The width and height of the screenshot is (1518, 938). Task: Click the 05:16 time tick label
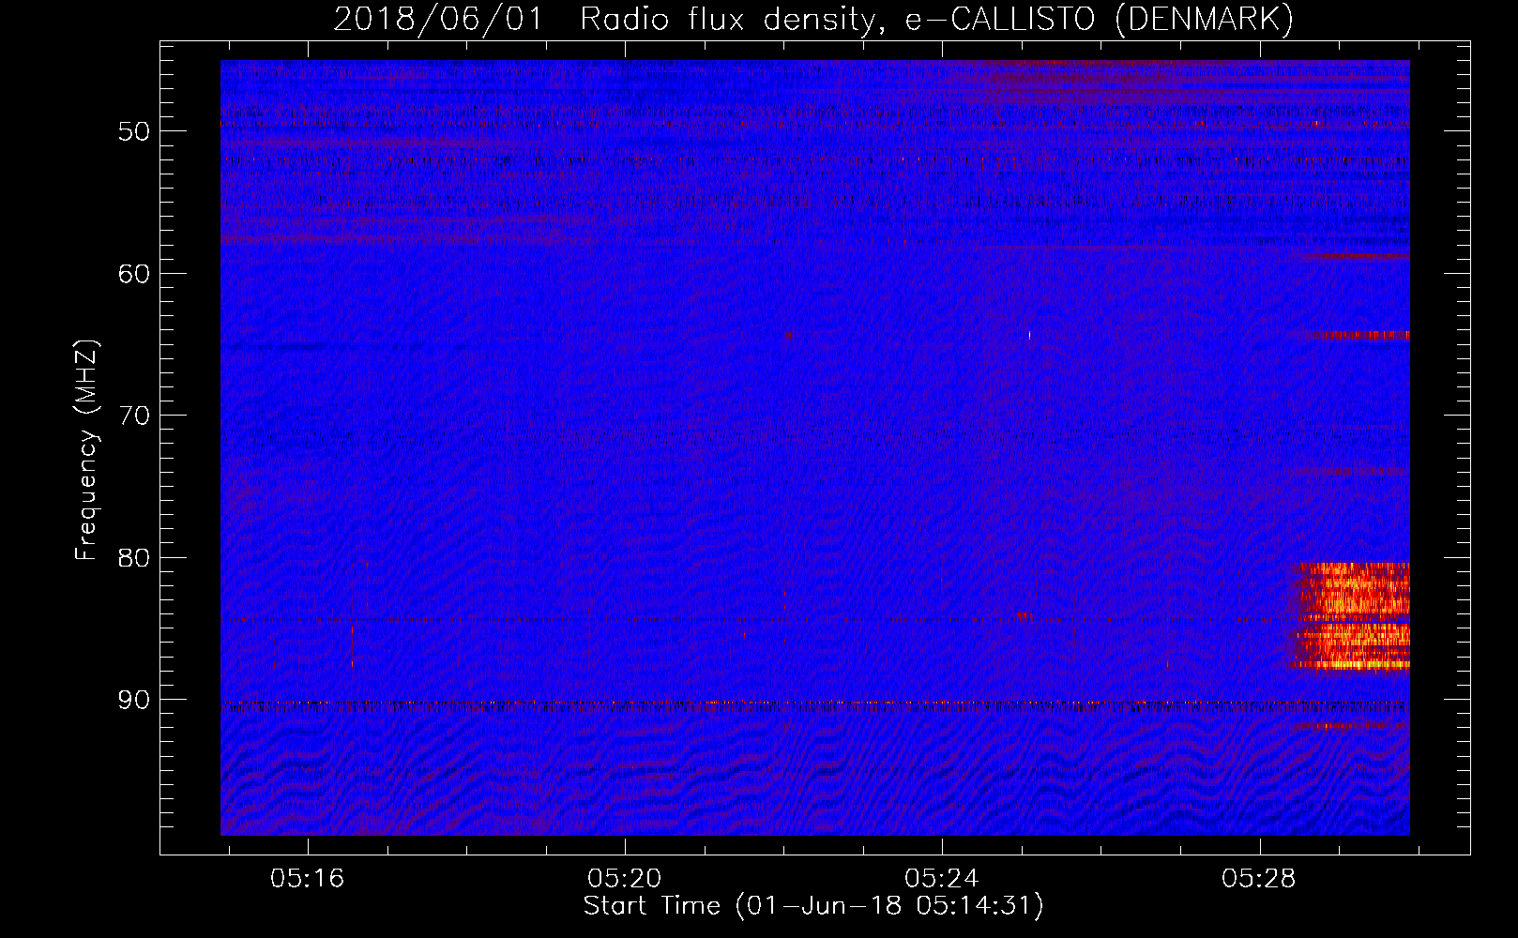point(308,879)
